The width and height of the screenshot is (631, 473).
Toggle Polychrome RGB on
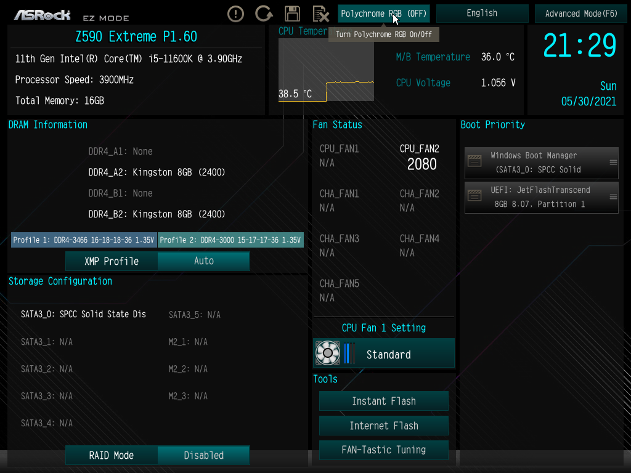383,14
